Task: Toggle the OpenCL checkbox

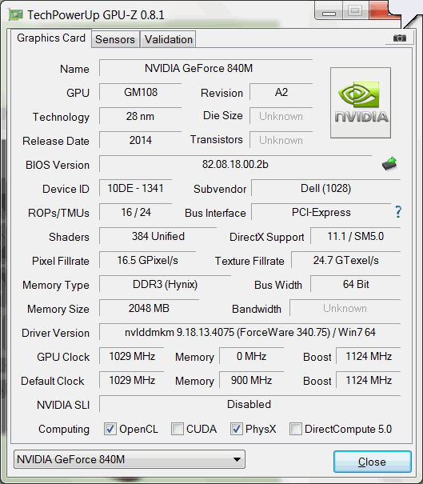Action: [110, 429]
